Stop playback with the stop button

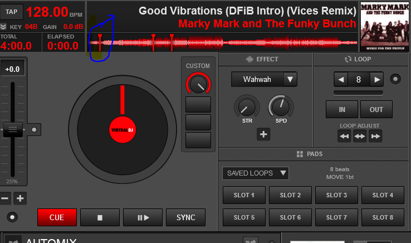(100, 217)
